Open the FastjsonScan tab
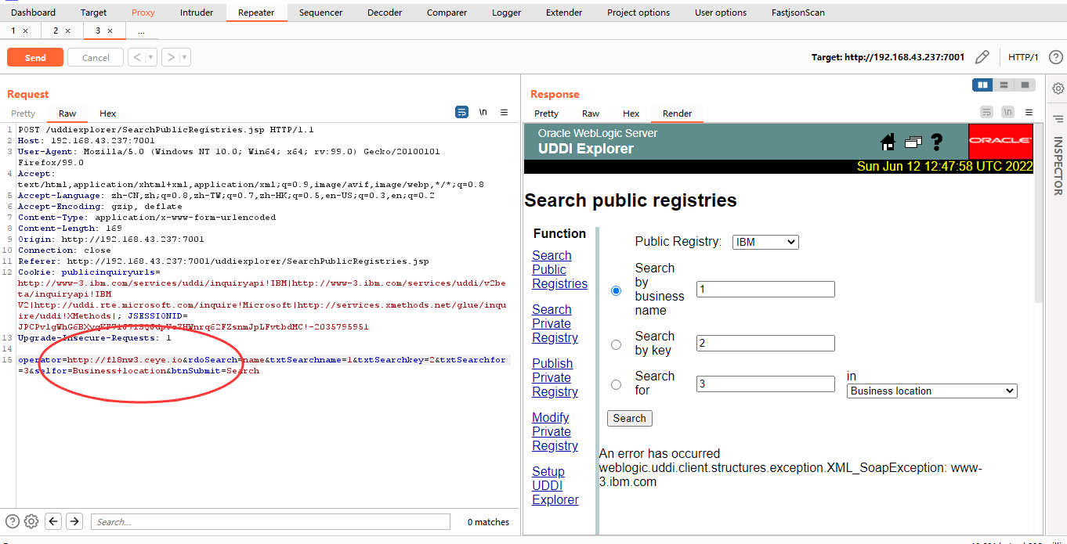The height and width of the screenshot is (544, 1067). (798, 13)
